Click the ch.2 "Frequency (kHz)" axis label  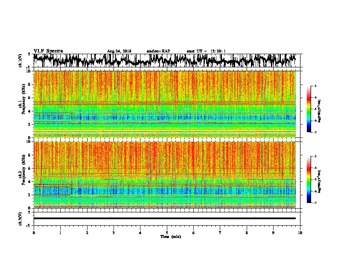[23, 170]
